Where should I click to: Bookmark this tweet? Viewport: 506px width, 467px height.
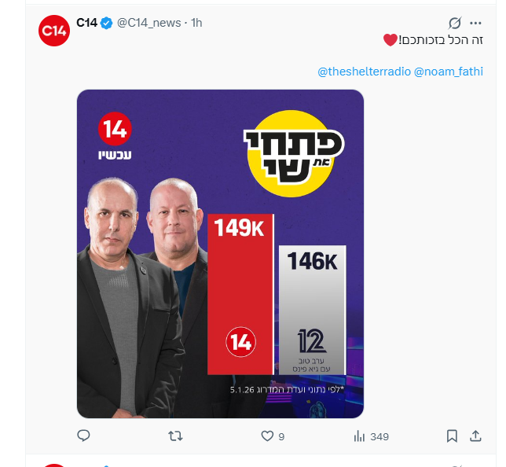(452, 436)
